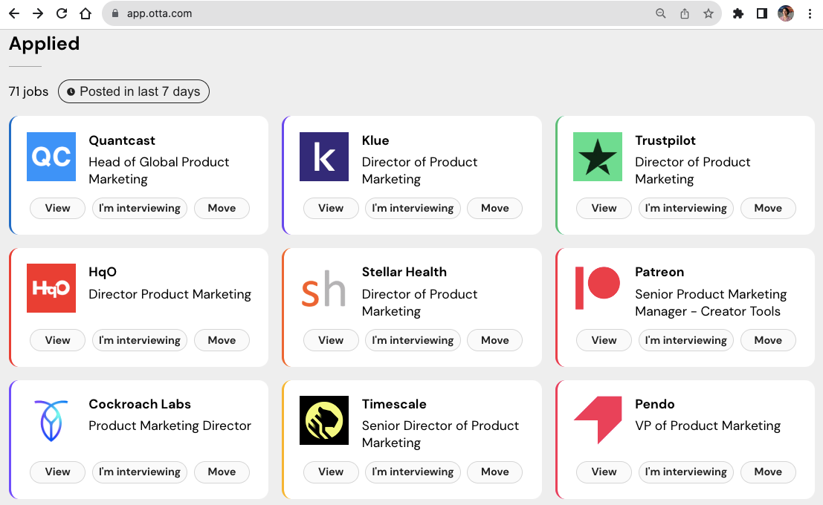Click the Trustpilot star logo
The height and width of the screenshot is (505, 823).
point(597,157)
